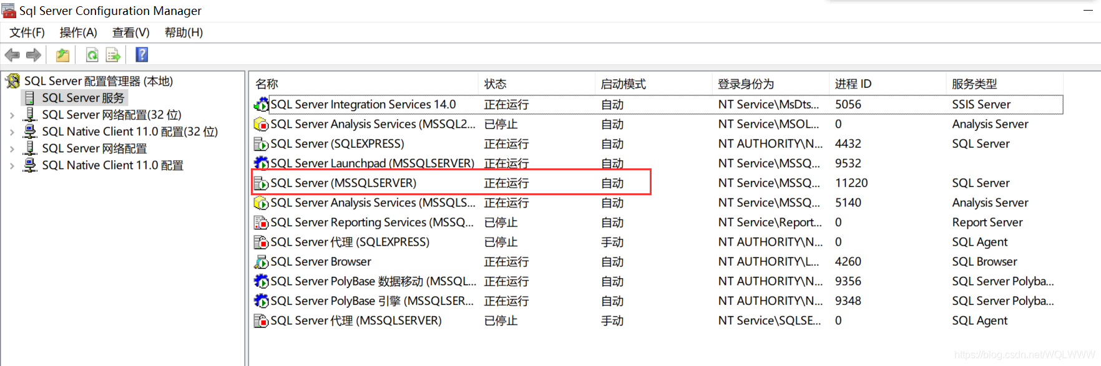Screen dimensions: 1101x366
Task: Click the SSIS Server service type cell
Action: [x=981, y=105]
